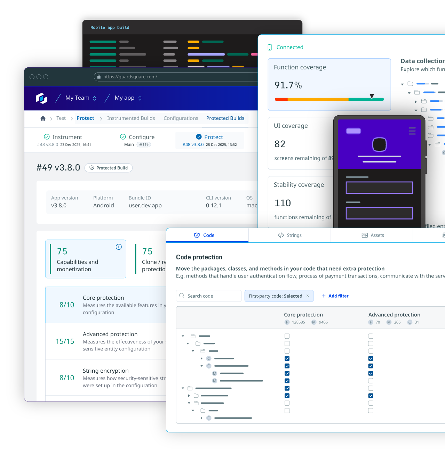Switch to the Strings tab
The image size is (445, 455).
click(x=289, y=235)
